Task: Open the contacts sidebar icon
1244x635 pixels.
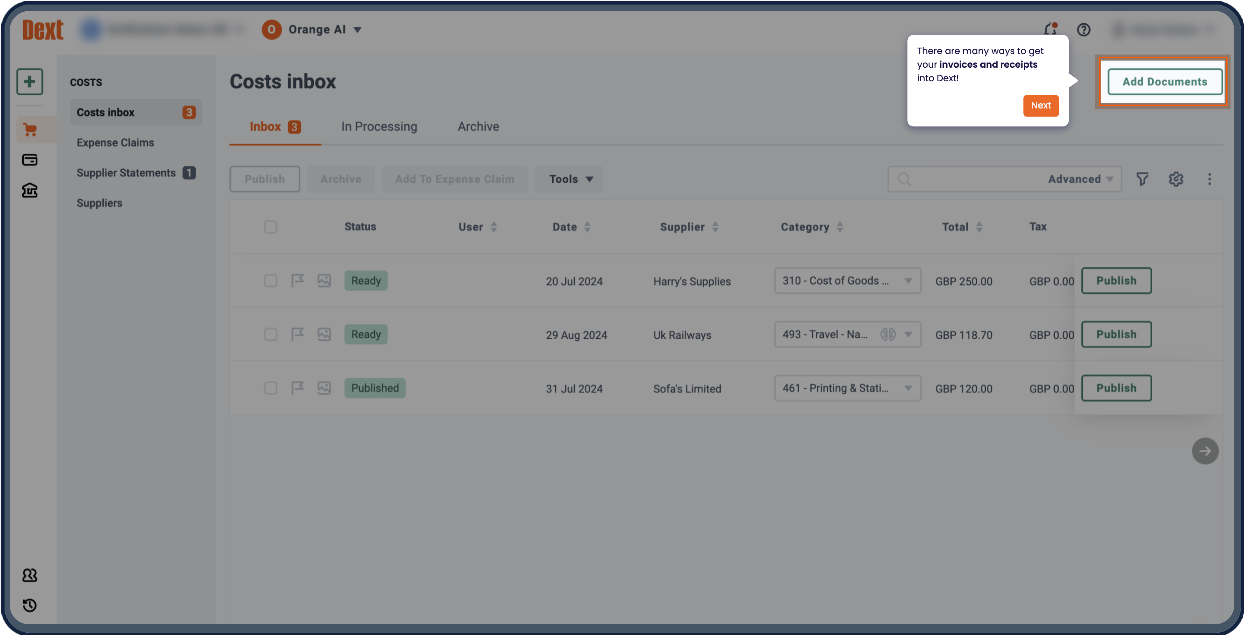Action: (30, 575)
